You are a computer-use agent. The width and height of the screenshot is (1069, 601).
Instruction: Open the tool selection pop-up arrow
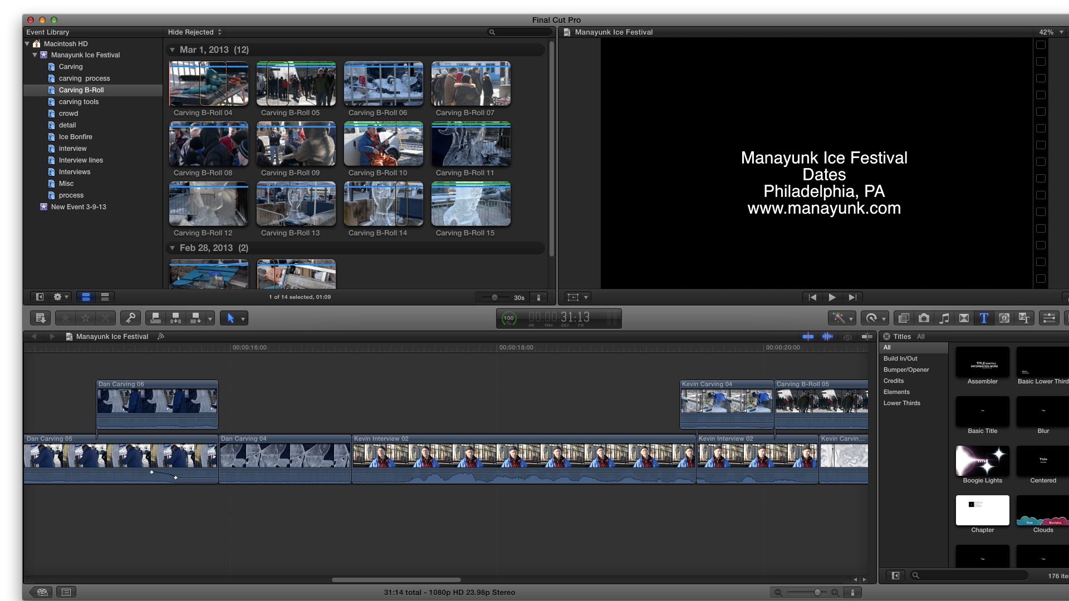[x=243, y=319]
